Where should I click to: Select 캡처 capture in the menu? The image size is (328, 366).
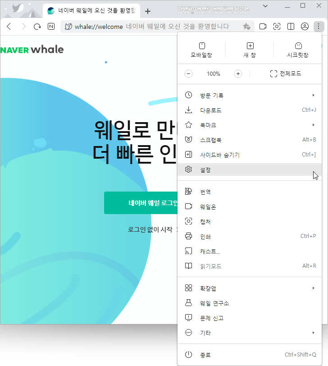[250, 221]
